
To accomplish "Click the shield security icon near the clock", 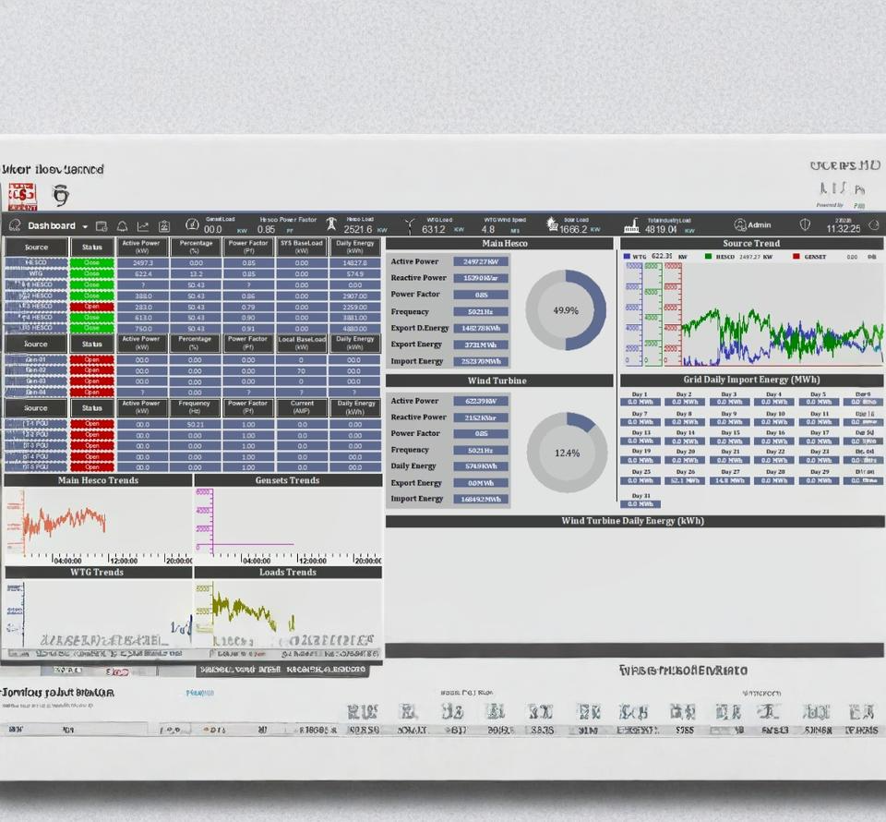I will [x=805, y=225].
